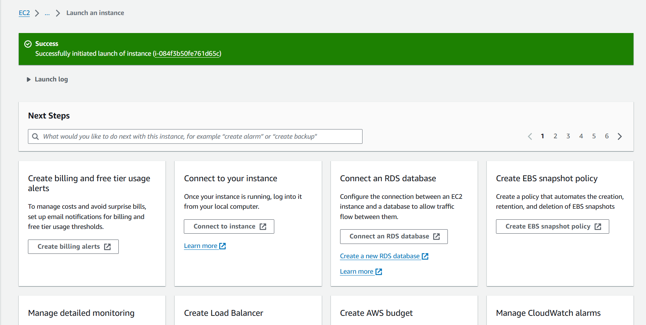646x325 pixels.
Task: Select pagination page 5
Action: pos(594,136)
